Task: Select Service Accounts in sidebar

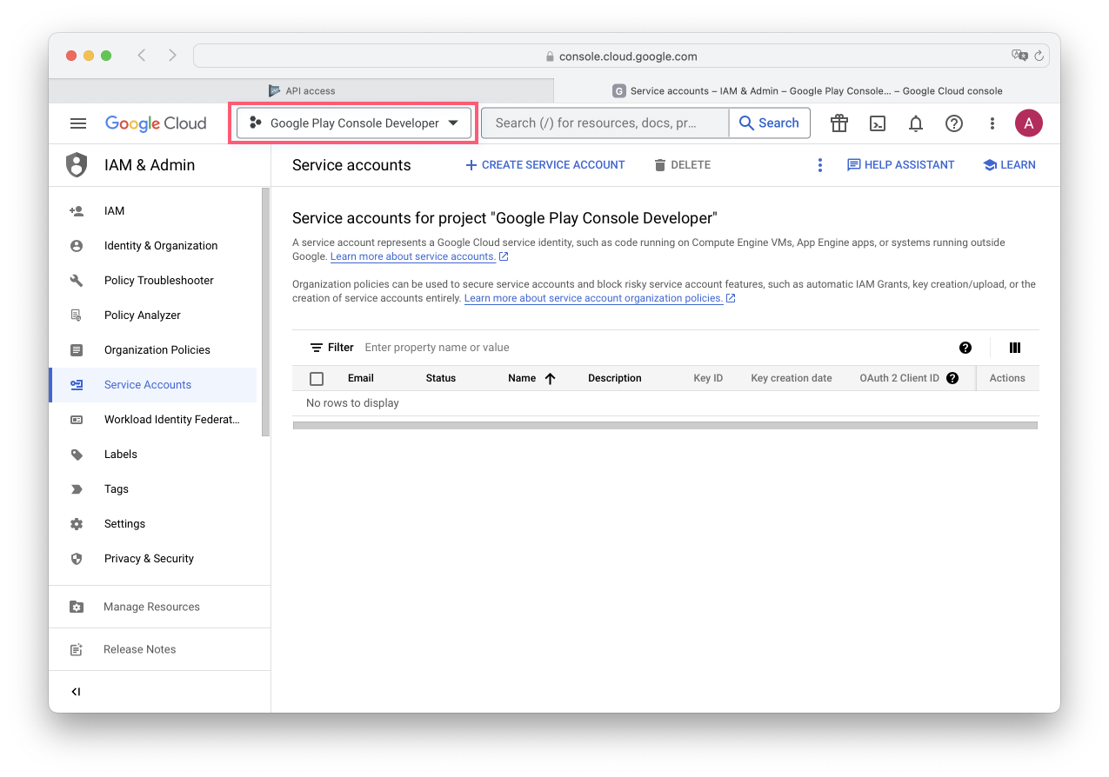Action: (153, 385)
